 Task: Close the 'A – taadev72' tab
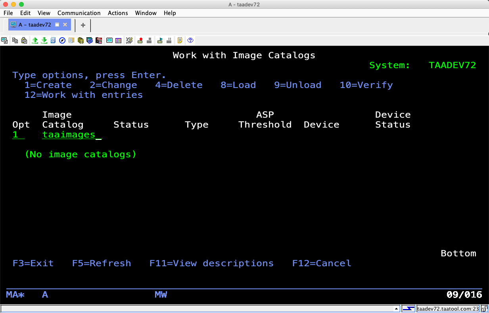click(x=65, y=25)
